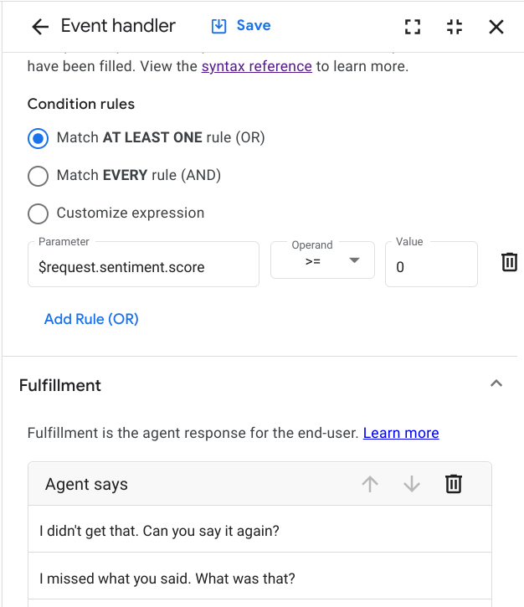Viewport: 524px width, 607px height.
Task: Move Agent says block up
Action: click(x=370, y=484)
